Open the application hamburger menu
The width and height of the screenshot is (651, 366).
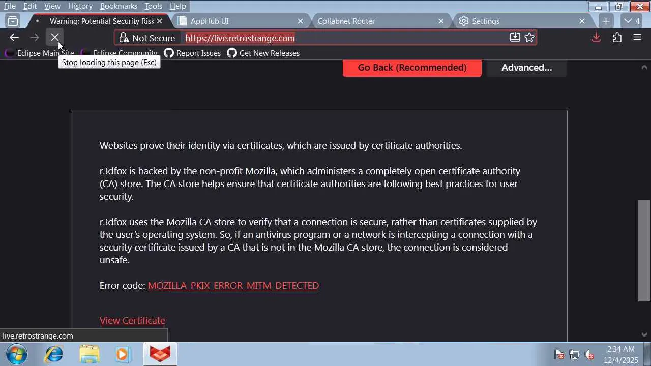coord(637,37)
